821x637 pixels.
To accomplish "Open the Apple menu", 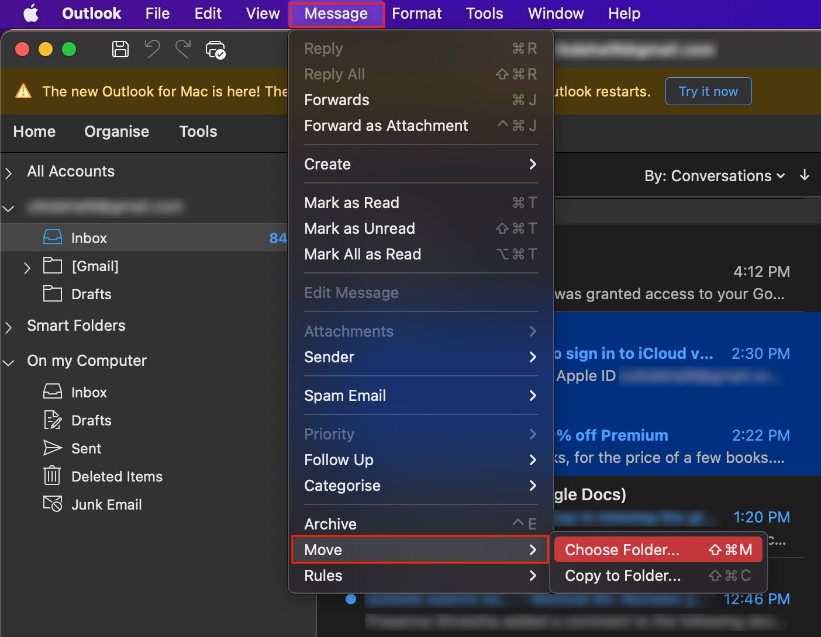I will pyautogui.click(x=30, y=13).
